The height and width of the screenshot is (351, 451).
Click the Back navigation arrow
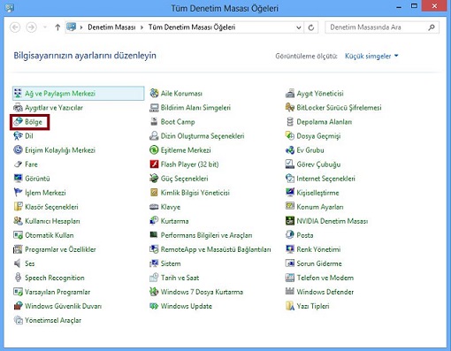(15, 27)
